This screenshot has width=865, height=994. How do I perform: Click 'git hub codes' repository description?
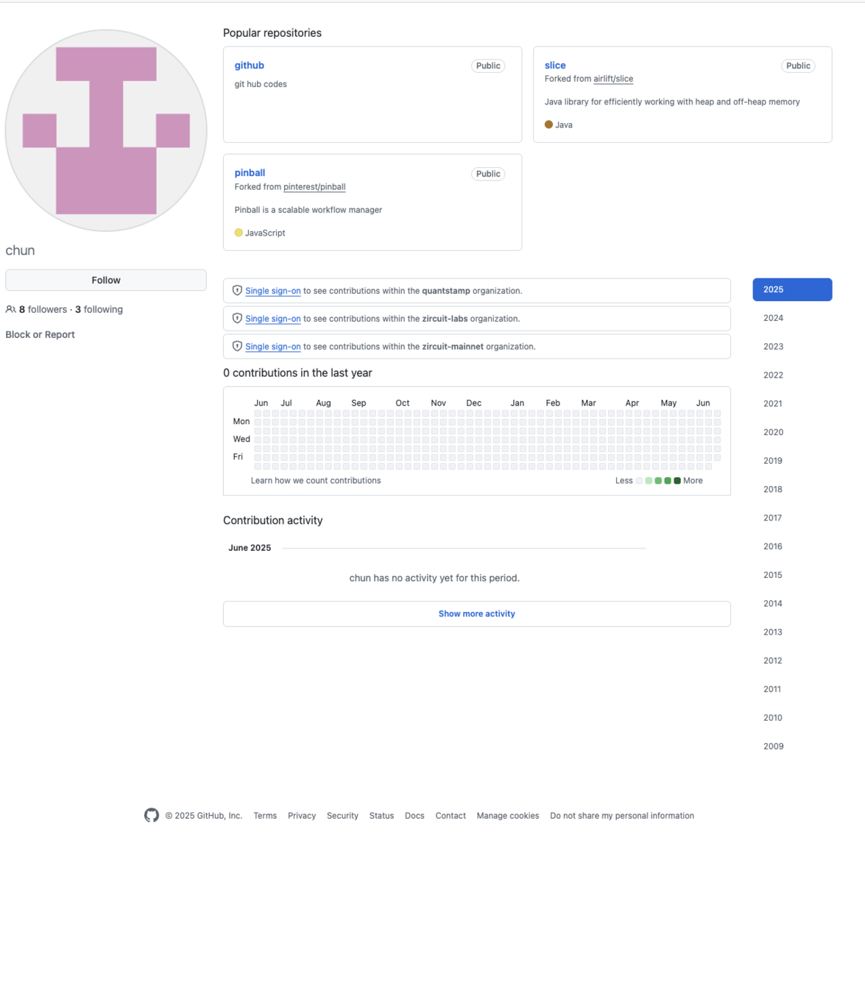tap(261, 84)
